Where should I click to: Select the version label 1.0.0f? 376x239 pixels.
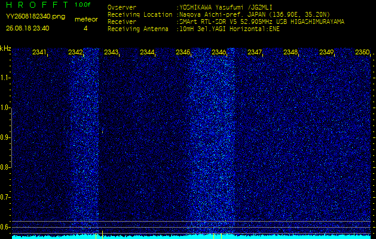pos(82,5)
